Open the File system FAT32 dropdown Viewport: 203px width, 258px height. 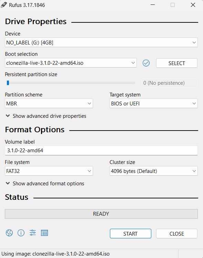49,171
